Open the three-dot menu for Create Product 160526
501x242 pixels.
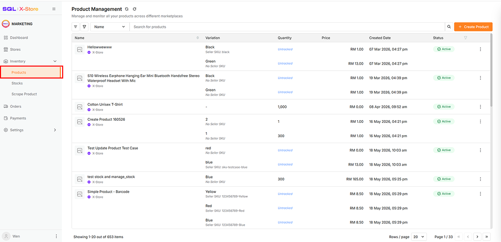pos(480,121)
